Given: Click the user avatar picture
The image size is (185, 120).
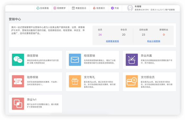Looking at the screenshot, I should 130,8.
